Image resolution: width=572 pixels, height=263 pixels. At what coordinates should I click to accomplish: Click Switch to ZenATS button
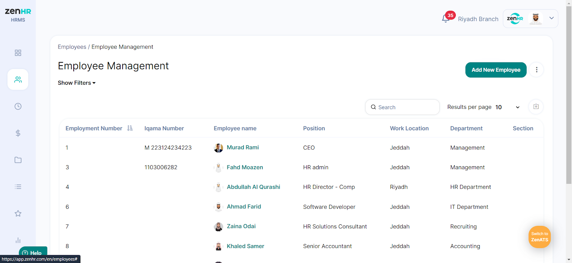(x=539, y=237)
